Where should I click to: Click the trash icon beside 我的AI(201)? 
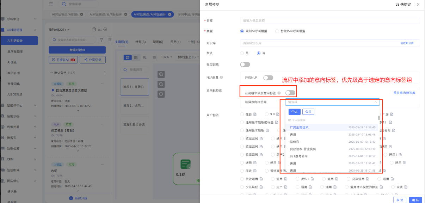(94, 29)
